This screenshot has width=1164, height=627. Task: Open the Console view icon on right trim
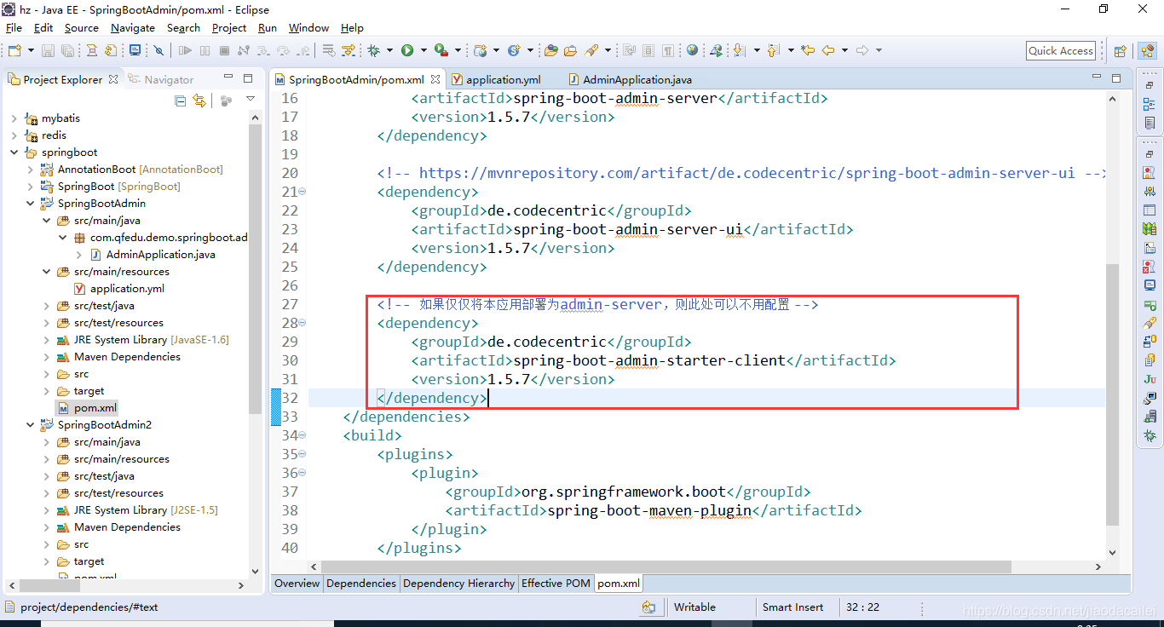pos(1150,285)
